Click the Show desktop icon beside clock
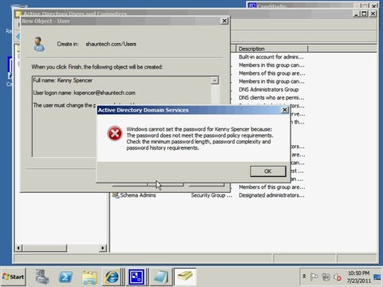 (377, 277)
